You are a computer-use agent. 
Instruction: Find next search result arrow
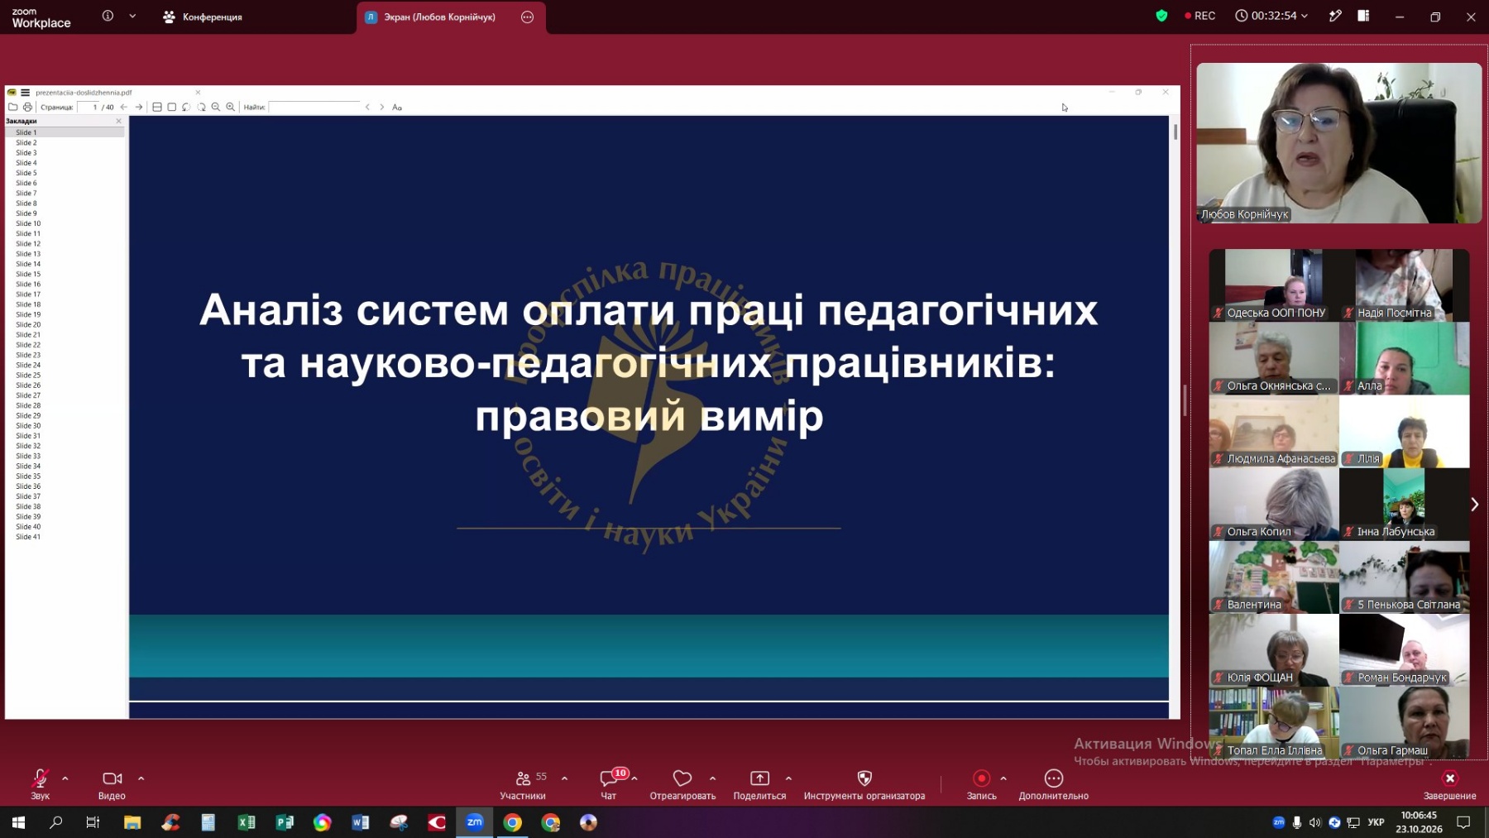click(x=382, y=107)
